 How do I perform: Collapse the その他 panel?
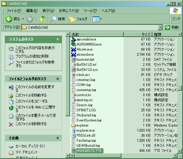coord(58,138)
